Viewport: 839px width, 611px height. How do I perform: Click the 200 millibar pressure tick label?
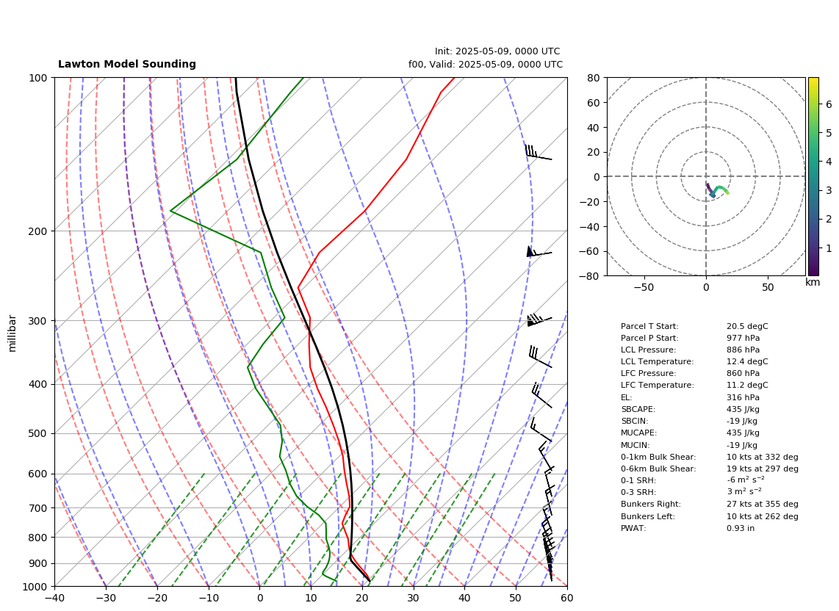[38, 231]
